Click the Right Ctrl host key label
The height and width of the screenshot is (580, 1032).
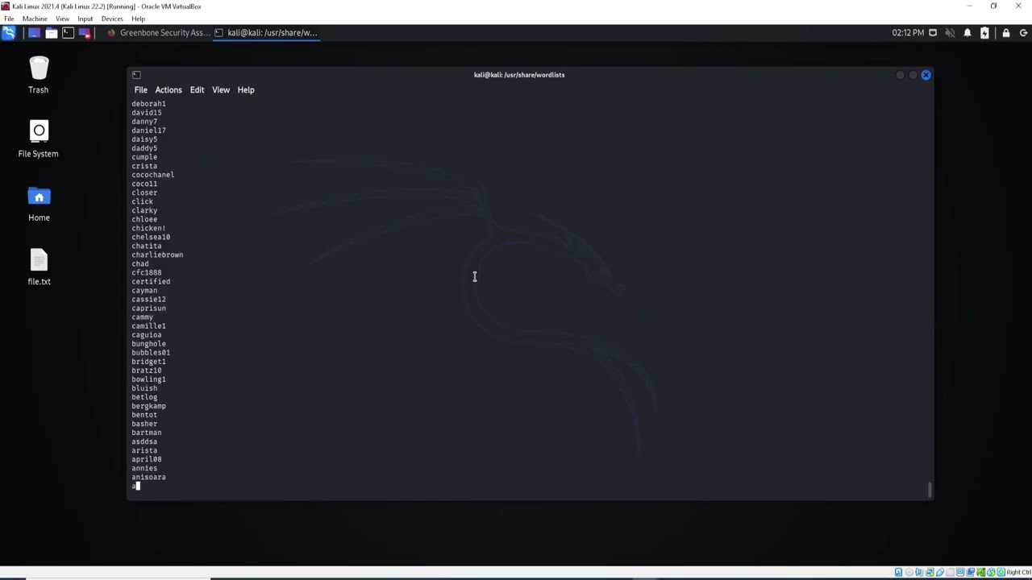point(1018,572)
